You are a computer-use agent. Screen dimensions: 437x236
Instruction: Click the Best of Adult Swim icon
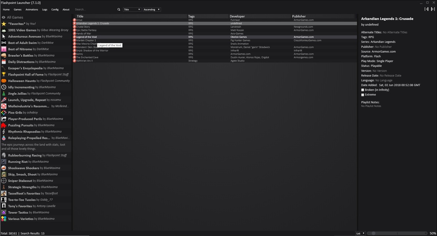click(4, 43)
